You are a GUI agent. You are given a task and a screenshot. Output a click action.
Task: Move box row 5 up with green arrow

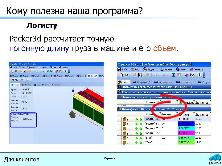click(x=141, y=138)
